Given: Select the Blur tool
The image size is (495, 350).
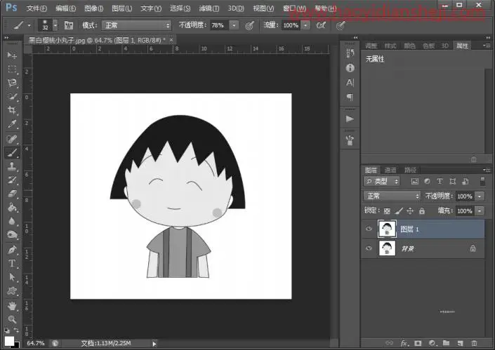Looking at the screenshot, I should [x=12, y=221].
